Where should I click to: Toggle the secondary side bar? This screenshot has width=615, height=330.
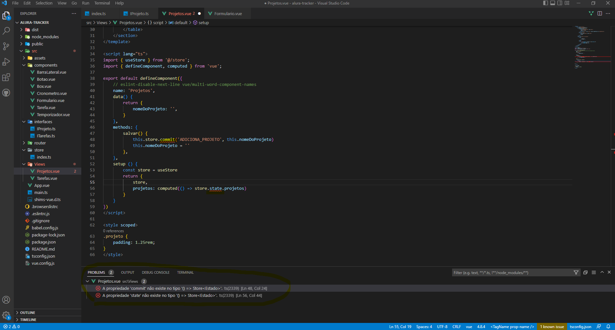coord(560,3)
